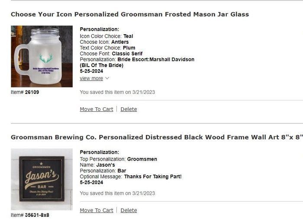Click the Item# 35631-8x8 label

(30, 215)
